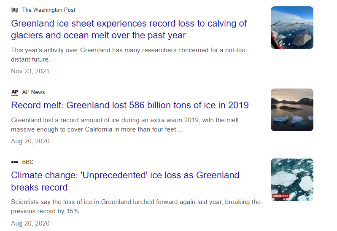337x231 pixels.
Task: Click the 'breaks record' second line of BBC headline
Action: tap(39, 188)
